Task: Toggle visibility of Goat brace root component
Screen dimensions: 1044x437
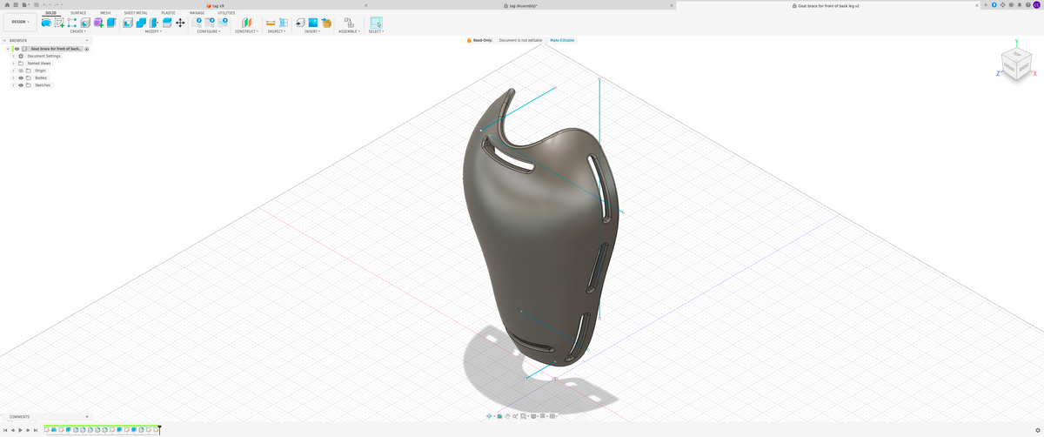Action: (x=17, y=49)
